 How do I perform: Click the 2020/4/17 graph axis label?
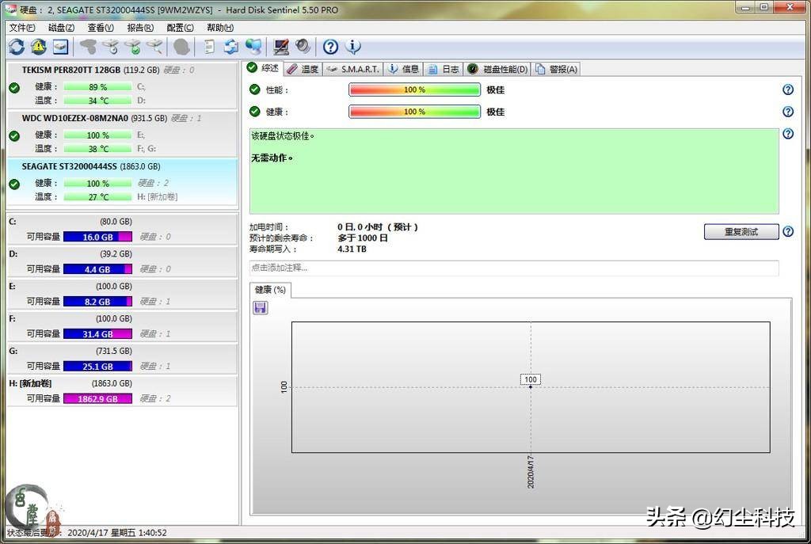click(531, 472)
